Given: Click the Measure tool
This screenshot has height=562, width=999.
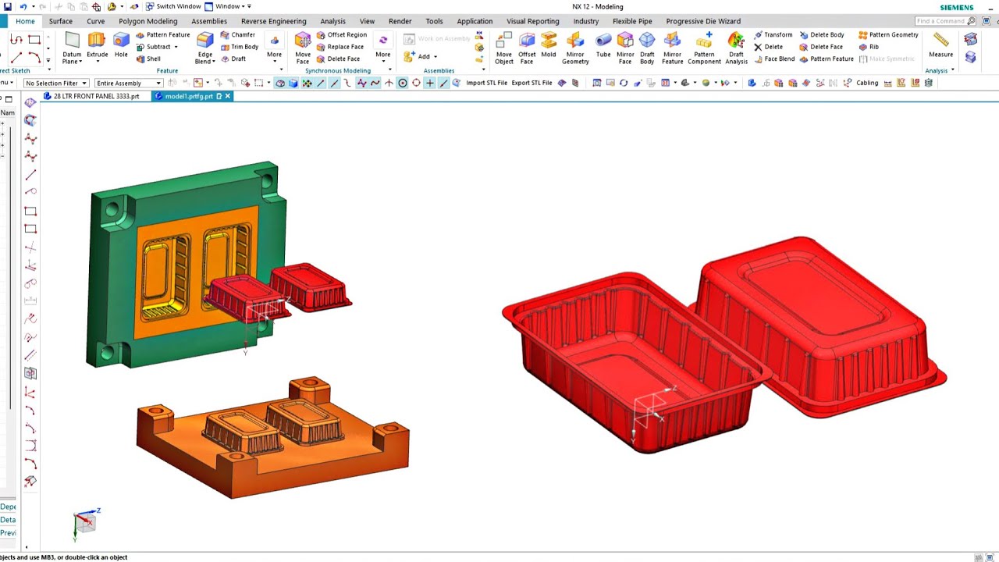Looking at the screenshot, I should (940, 45).
